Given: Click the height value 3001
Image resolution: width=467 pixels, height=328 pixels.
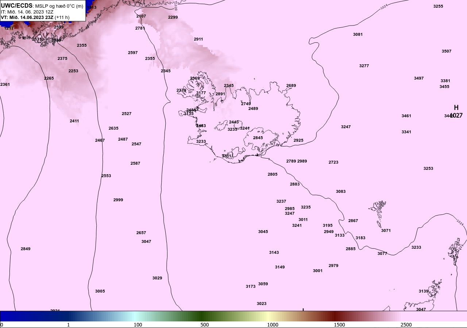Looking at the screenshot, I should click(x=318, y=271).
